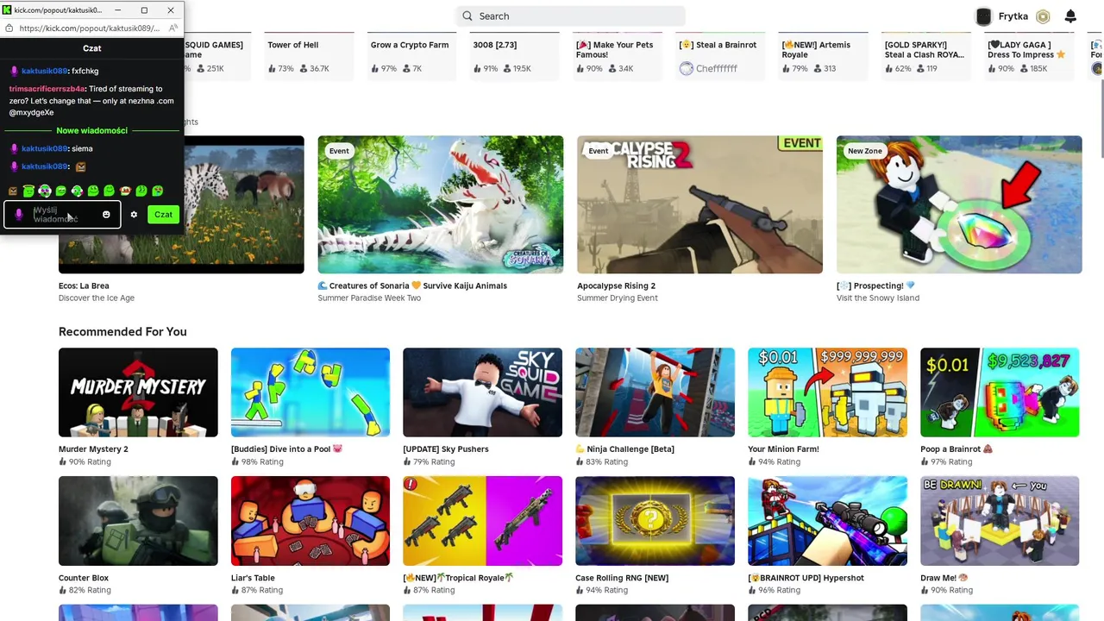Open Creatures of Sonaria event thumbnail
This screenshot has height=621, width=1104.
441,204
